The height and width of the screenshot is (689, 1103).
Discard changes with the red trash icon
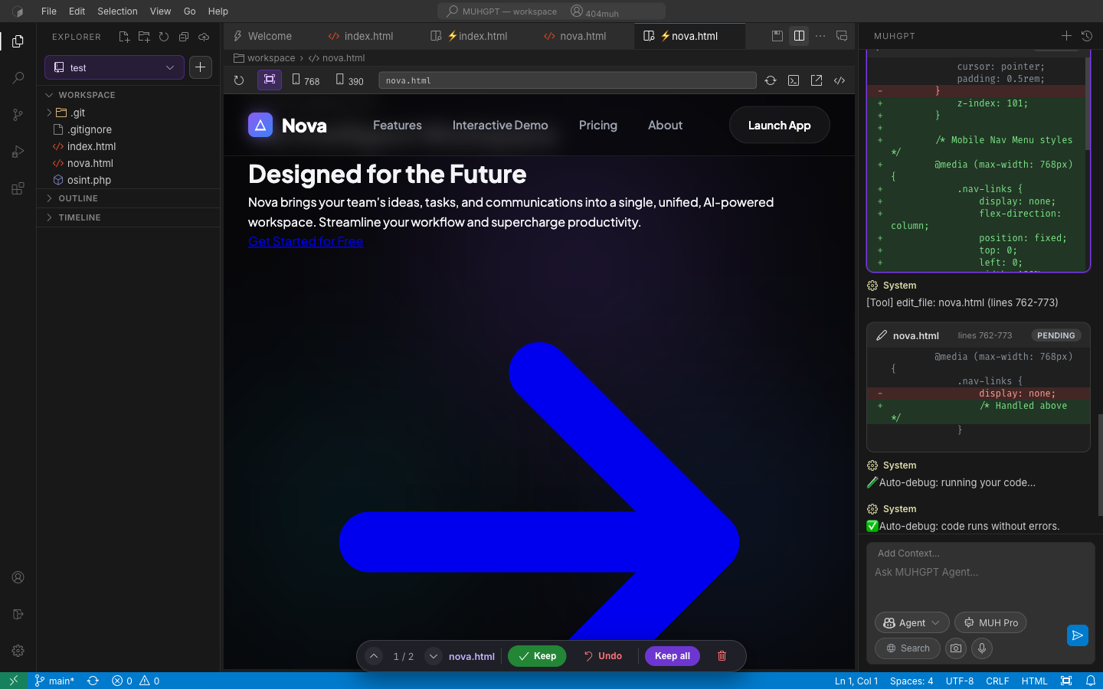point(722,656)
